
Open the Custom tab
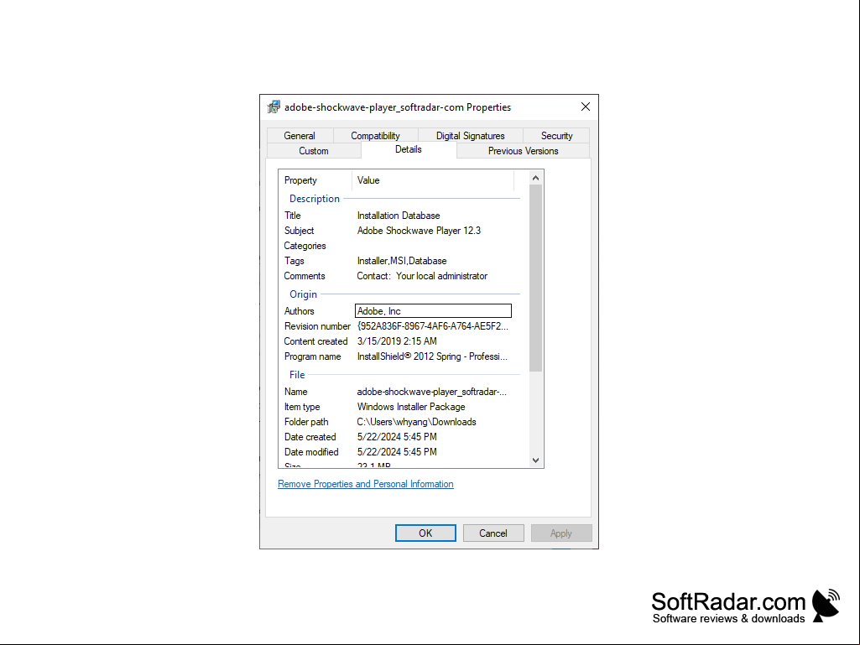[x=314, y=151]
